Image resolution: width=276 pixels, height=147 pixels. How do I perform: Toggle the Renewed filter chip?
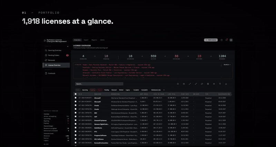point(114,90)
